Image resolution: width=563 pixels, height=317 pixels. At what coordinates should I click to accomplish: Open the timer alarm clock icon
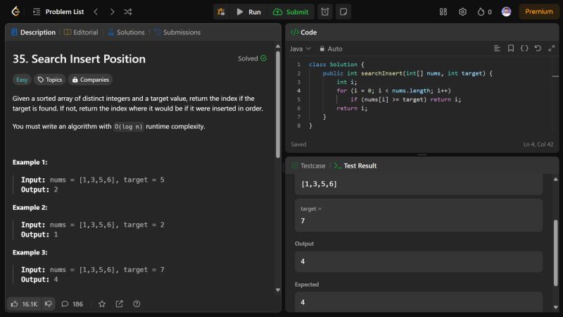(x=325, y=12)
